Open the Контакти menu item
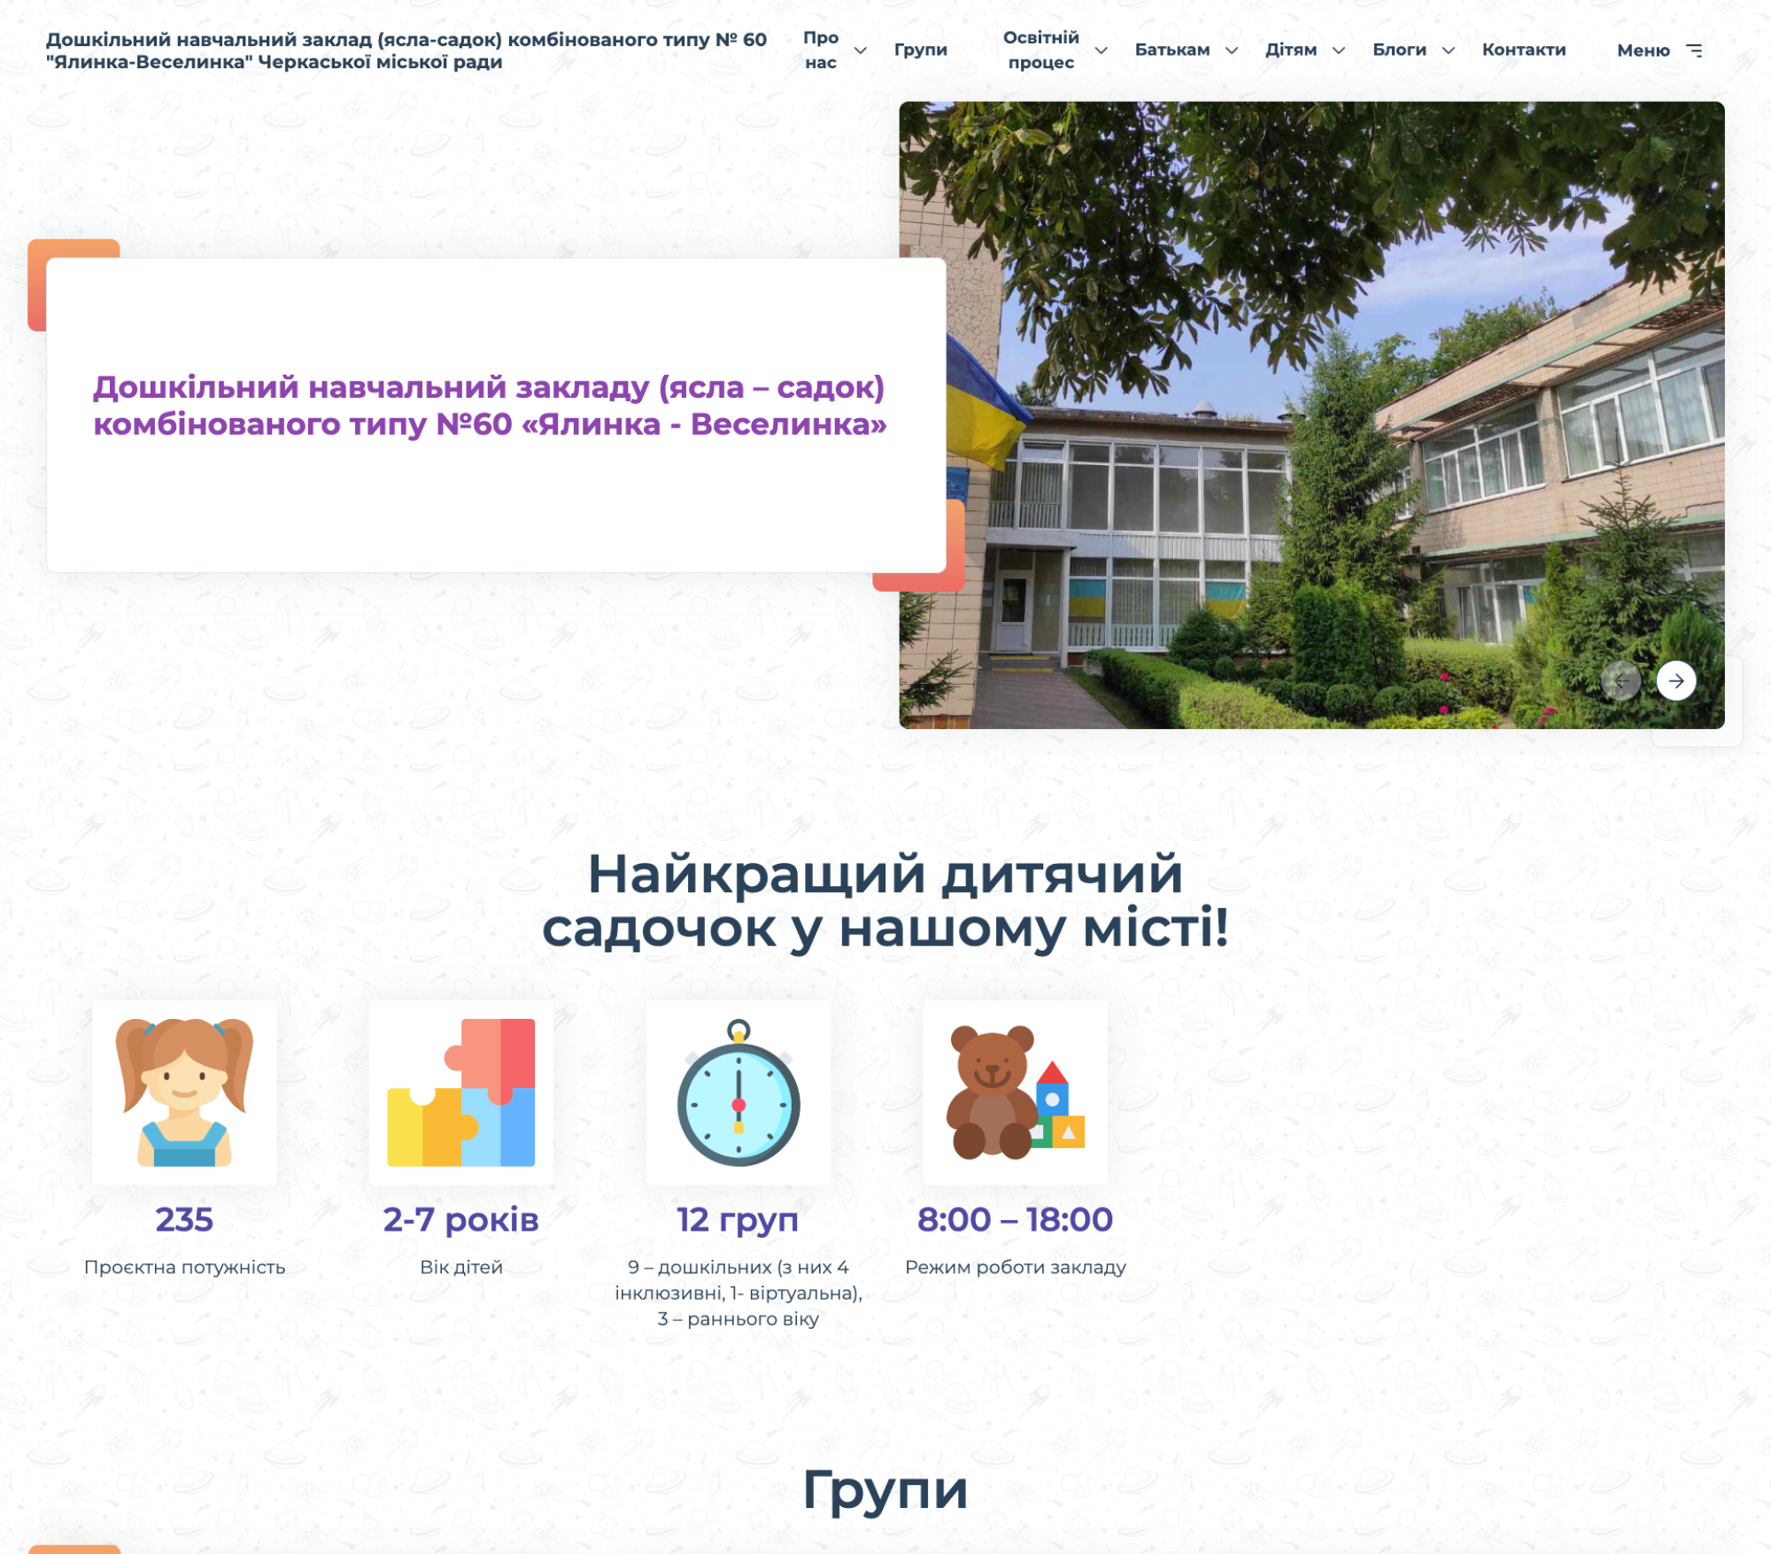 (x=1523, y=51)
